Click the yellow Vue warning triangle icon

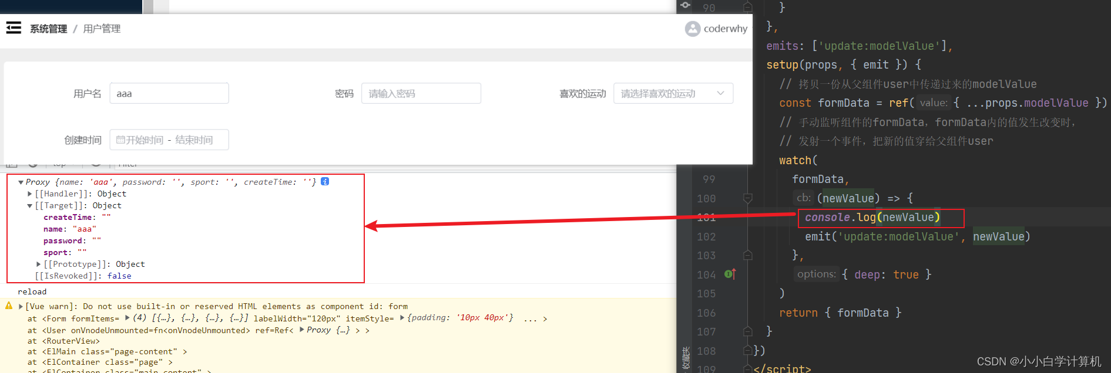tap(9, 306)
